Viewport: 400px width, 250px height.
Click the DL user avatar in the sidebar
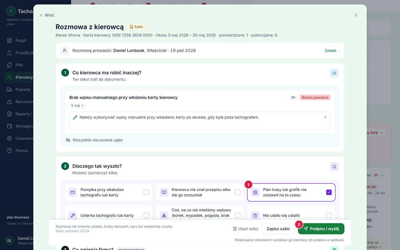point(9,241)
